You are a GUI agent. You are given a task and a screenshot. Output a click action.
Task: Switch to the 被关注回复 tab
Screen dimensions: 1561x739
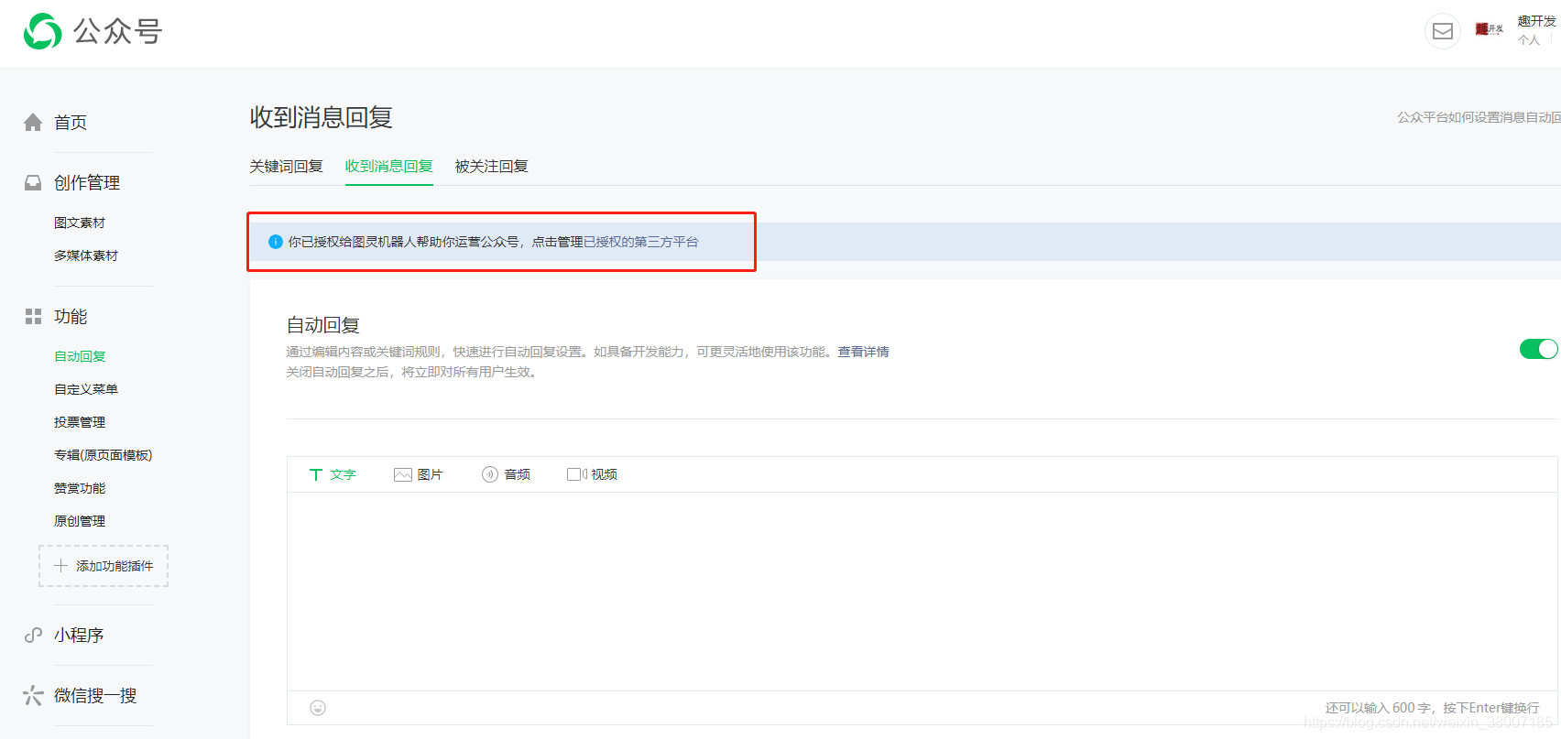[492, 167]
